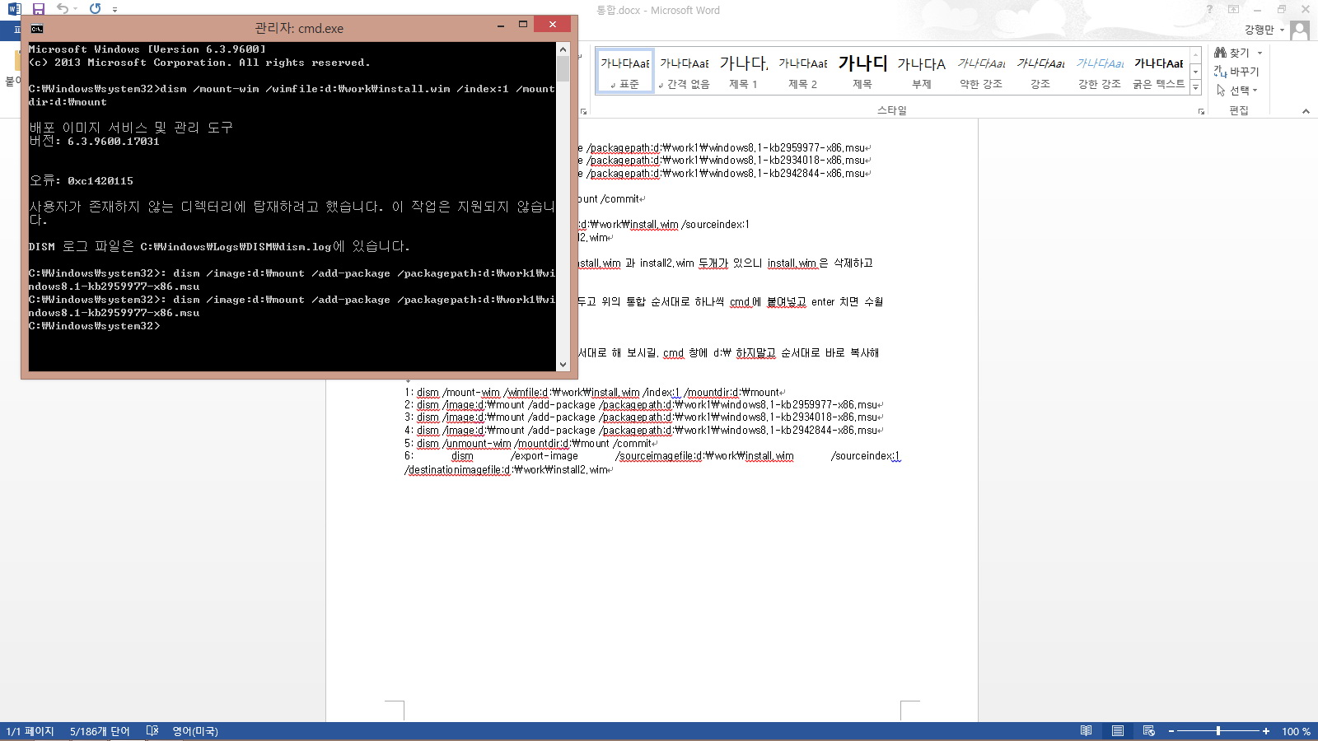Save the document with the floppy disk icon

pos(38,9)
